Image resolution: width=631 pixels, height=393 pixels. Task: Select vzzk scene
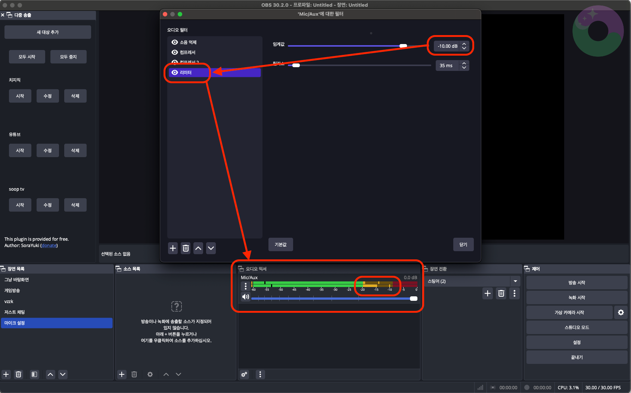coord(57,301)
